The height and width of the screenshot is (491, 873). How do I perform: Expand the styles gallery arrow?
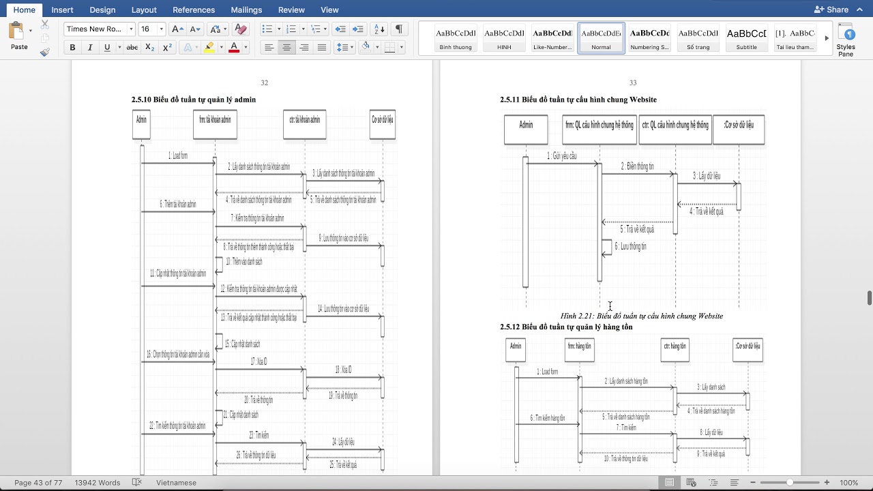coord(827,38)
